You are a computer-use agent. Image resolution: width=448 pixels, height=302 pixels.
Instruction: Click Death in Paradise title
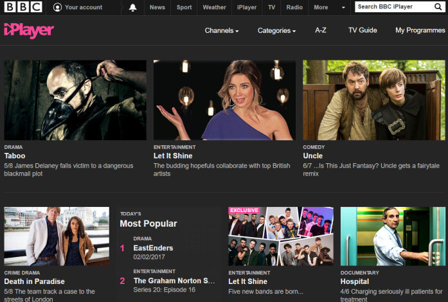coord(34,281)
